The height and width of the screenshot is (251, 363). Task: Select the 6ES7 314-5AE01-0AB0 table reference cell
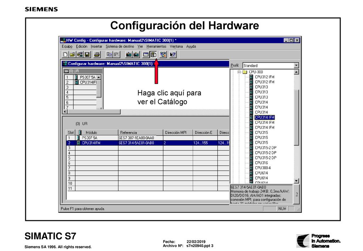click(140, 143)
